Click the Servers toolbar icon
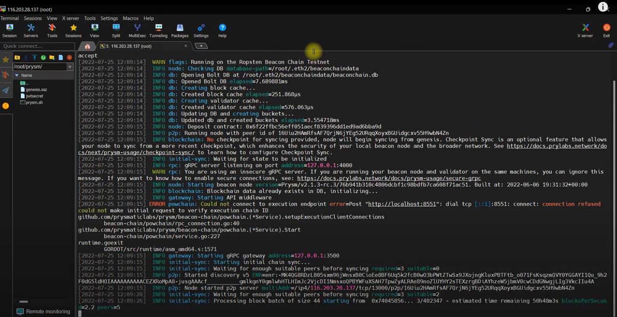 (30, 30)
